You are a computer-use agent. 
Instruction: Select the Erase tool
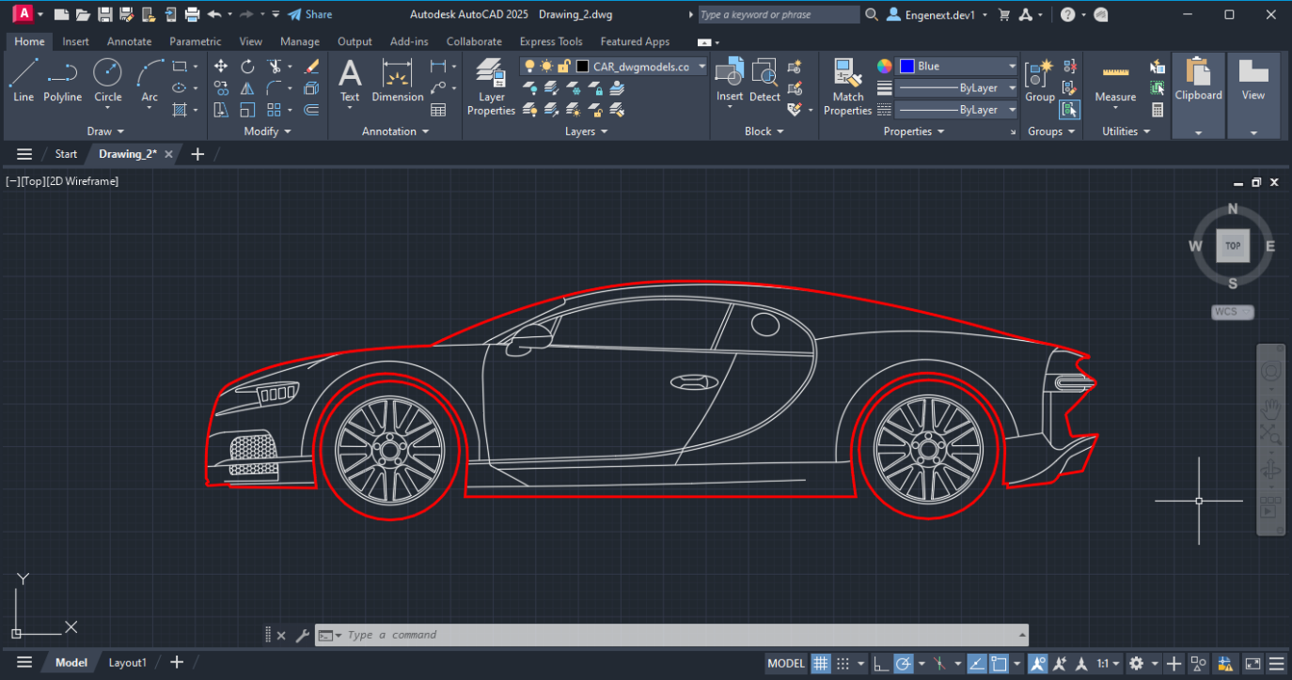click(311, 67)
